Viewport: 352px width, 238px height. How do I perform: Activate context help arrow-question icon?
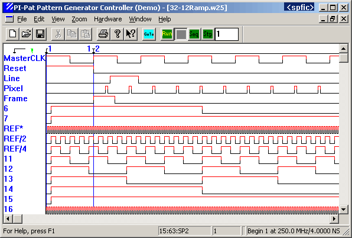coord(131,34)
